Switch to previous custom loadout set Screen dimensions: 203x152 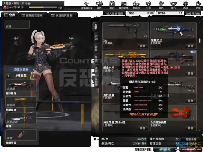point(8,76)
